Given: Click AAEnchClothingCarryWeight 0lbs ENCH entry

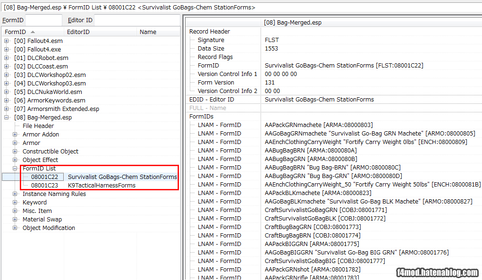Looking at the screenshot, I should coord(366,142).
